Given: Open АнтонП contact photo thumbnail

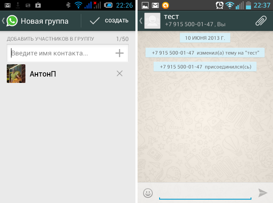Looking at the screenshot, I should (x=16, y=74).
